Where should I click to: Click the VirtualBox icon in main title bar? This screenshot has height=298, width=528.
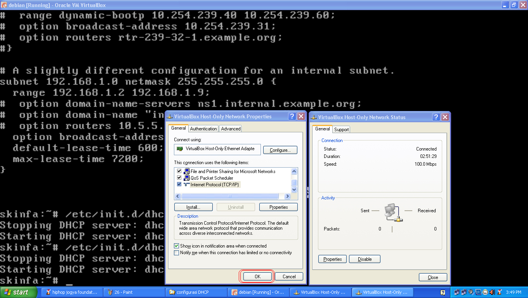coord(4,5)
